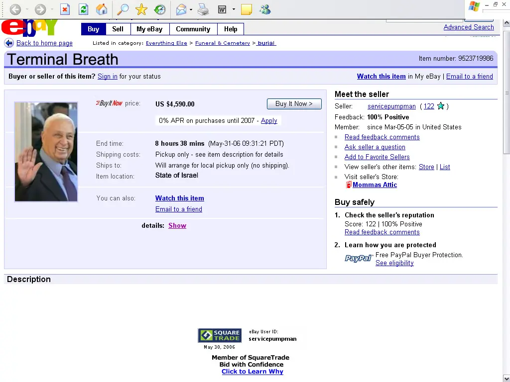Expand the Forward button history dropdown arrow

tap(52, 9)
